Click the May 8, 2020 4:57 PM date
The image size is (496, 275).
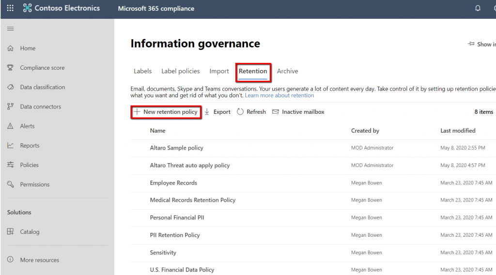point(463,165)
